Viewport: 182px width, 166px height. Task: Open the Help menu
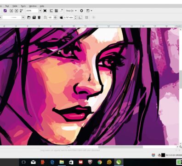42,6
